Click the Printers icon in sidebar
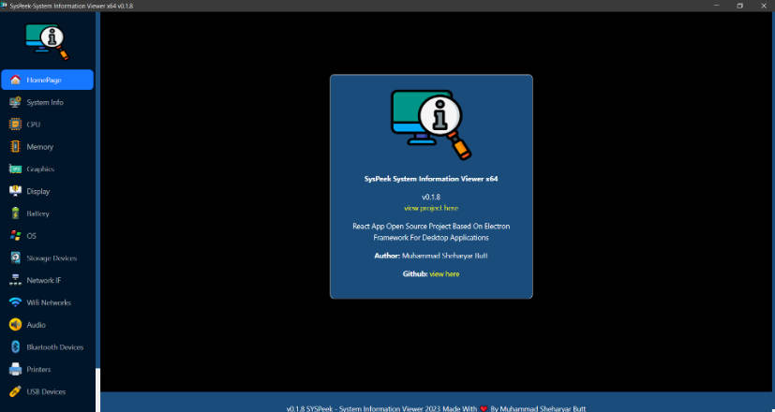Screen dimensions: 775x412 click(15, 370)
